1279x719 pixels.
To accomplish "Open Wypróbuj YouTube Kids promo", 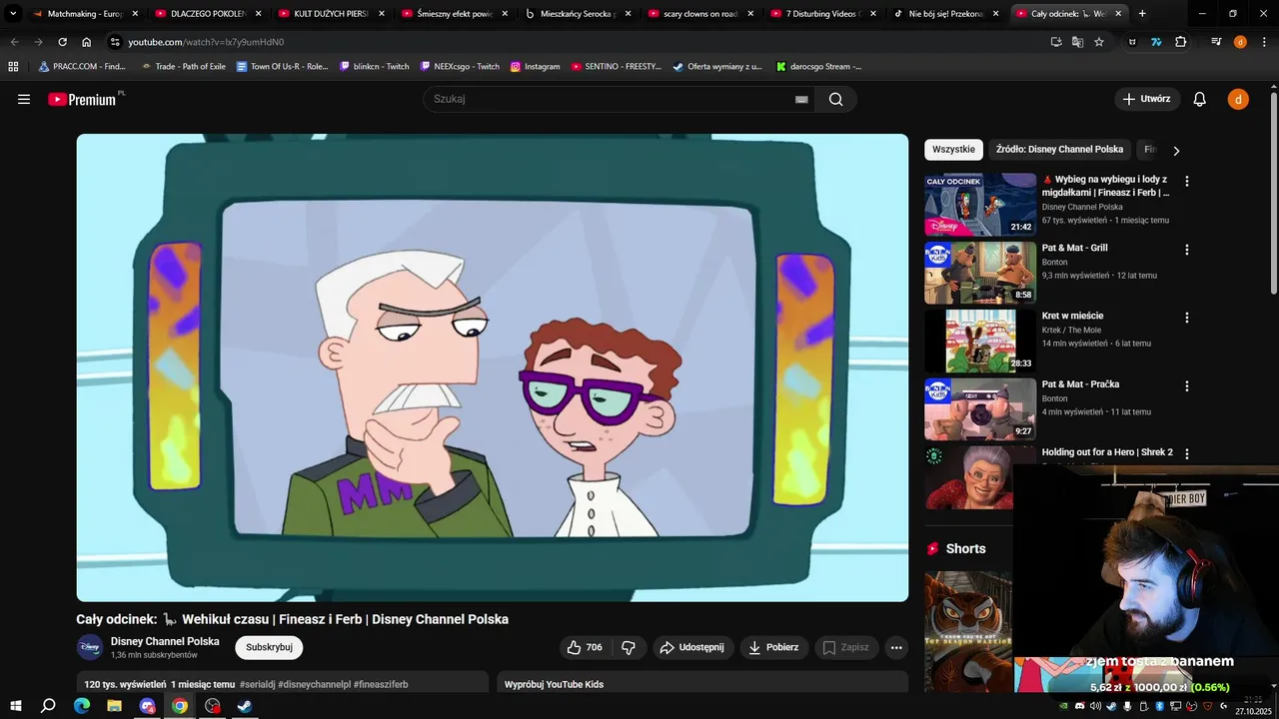I will pos(702,683).
